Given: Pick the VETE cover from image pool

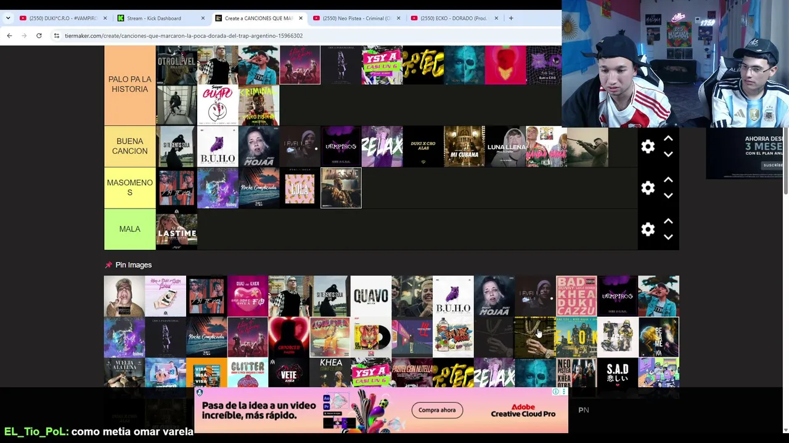Looking at the screenshot, I should coord(288,373).
